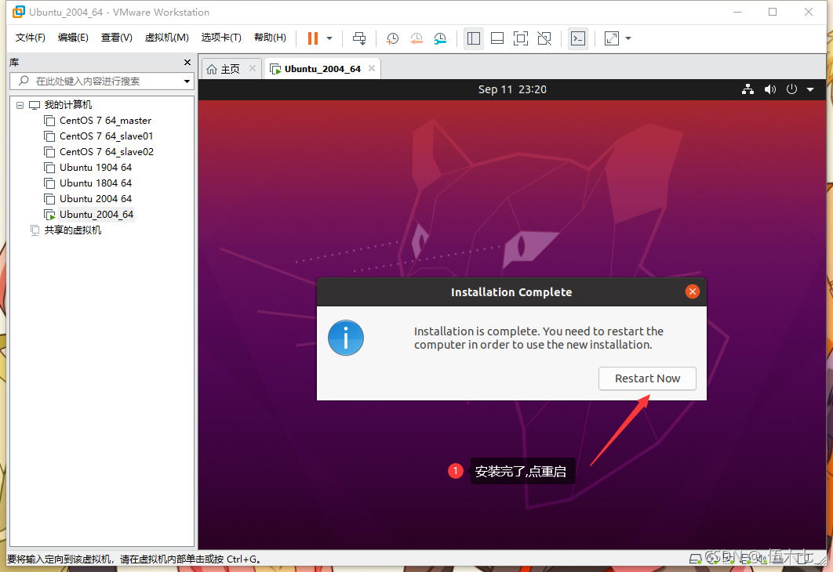Click the Ubuntu volume speaker icon
Screen dimensions: 833x572
769,89
